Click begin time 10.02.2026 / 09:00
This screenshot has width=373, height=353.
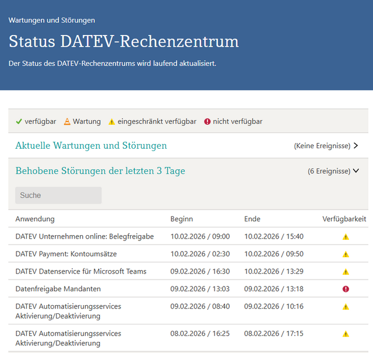[200, 236]
